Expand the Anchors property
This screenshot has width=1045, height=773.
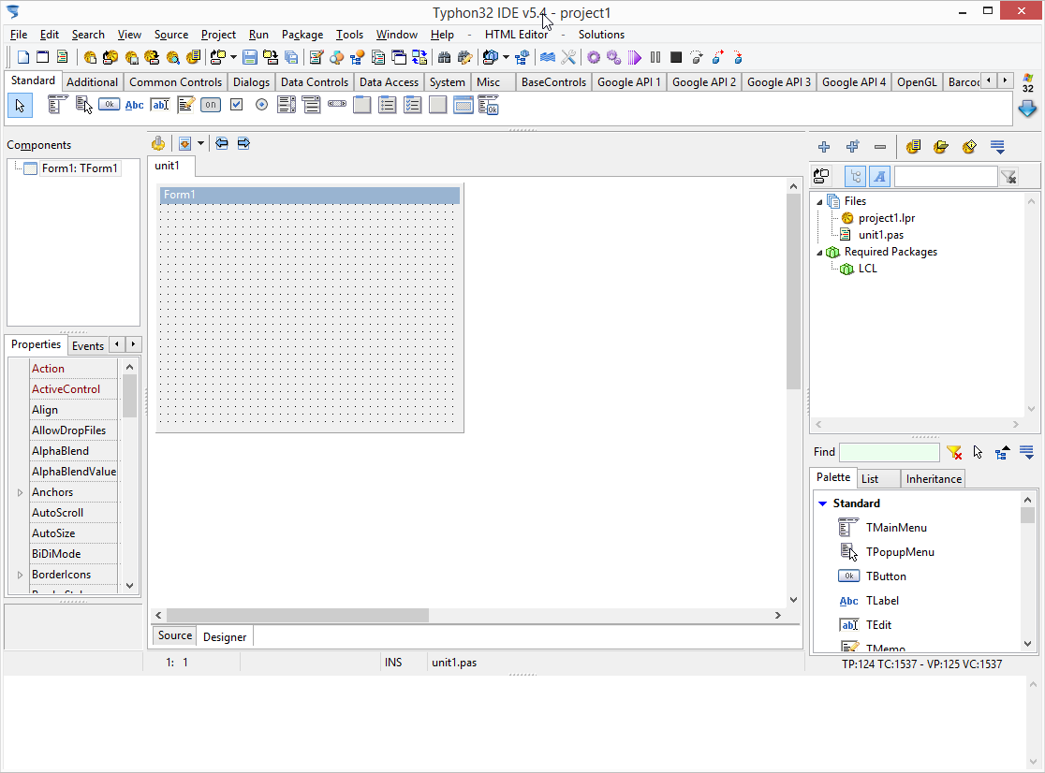coord(20,492)
